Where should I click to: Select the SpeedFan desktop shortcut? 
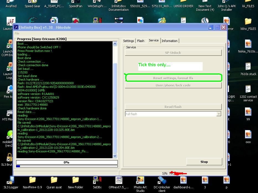coord(75,4)
